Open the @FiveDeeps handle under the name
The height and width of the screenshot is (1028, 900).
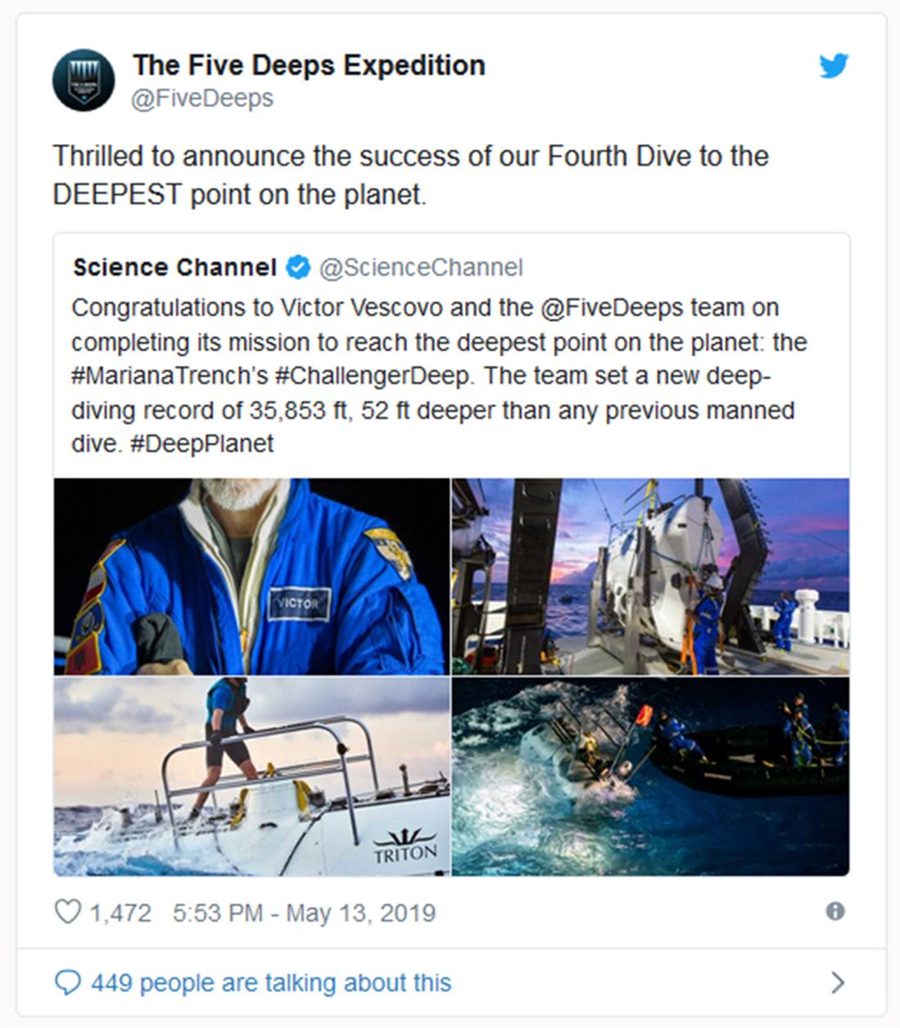202,98
